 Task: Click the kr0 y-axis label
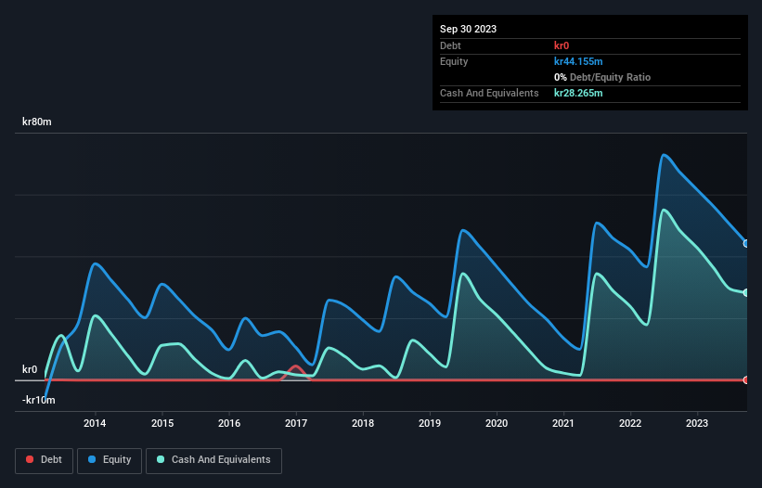[30, 369]
